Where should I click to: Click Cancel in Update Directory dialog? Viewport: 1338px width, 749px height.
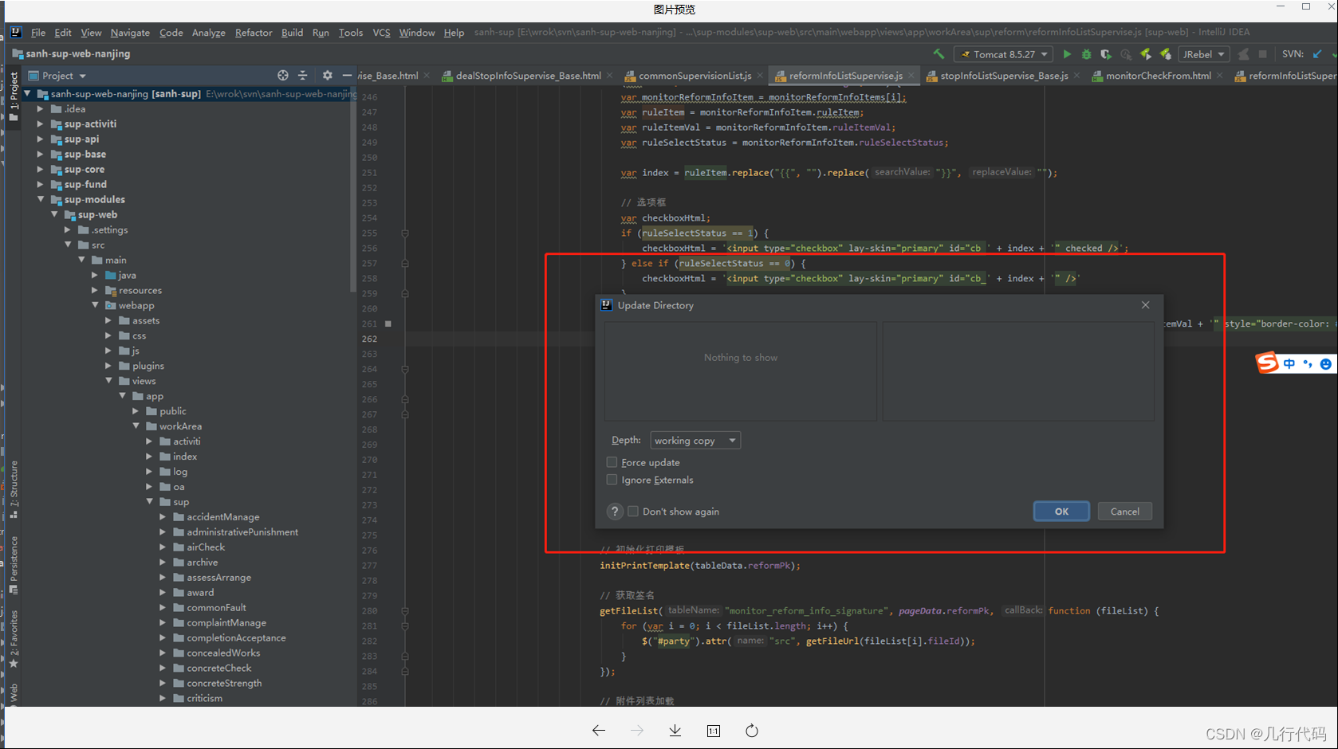pos(1125,512)
